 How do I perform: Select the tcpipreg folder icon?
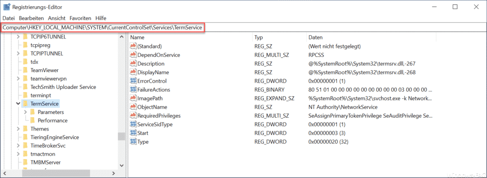(x=25, y=45)
